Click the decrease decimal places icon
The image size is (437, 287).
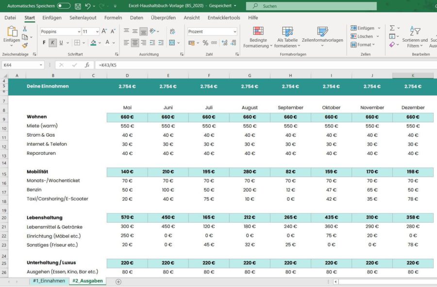coord(234,43)
